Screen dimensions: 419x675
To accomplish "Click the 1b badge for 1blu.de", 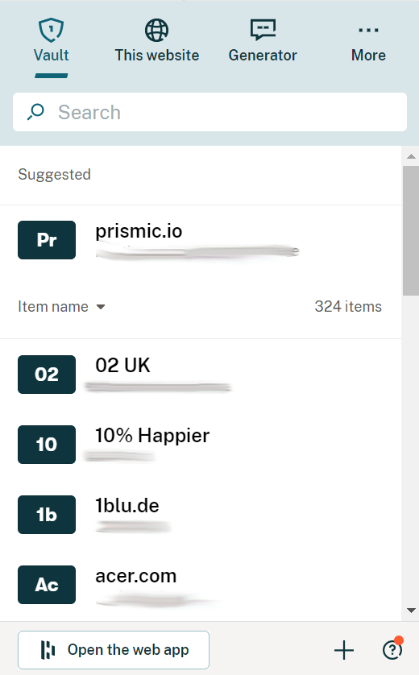I will (47, 515).
